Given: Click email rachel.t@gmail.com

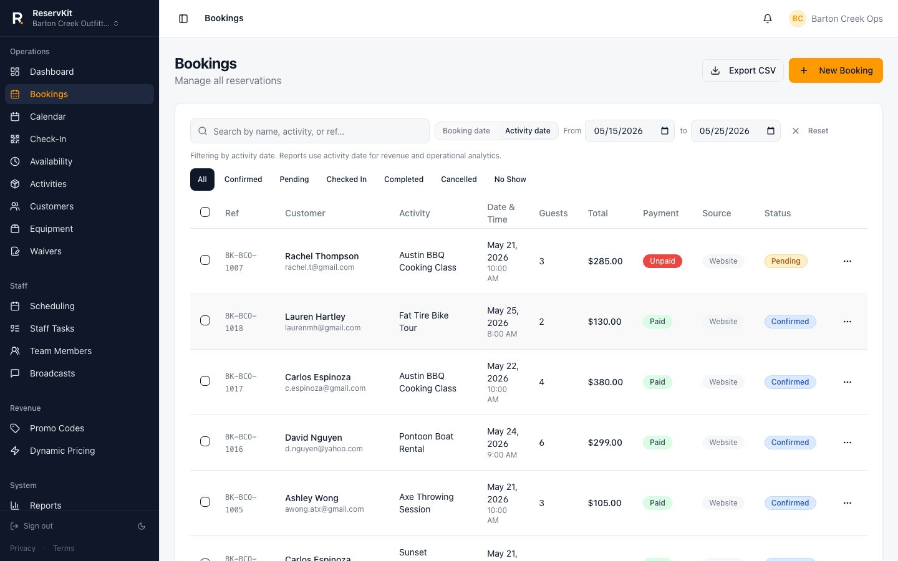Looking at the screenshot, I should click(x=319, y=267).
